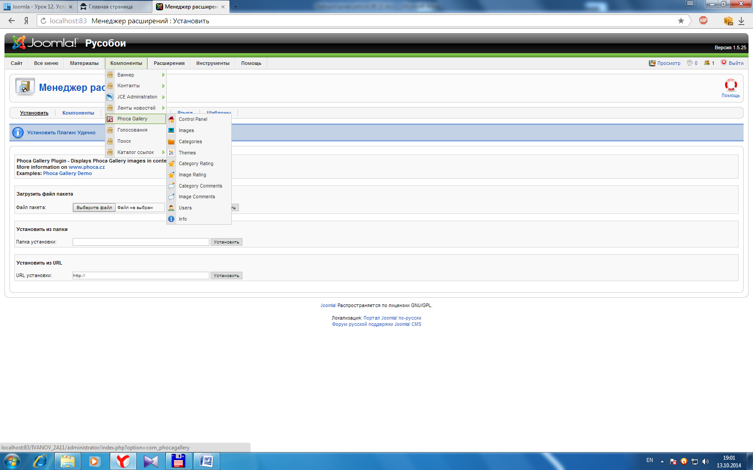
Task: Click the Themes icon in submenu
Action: [171, 153]
